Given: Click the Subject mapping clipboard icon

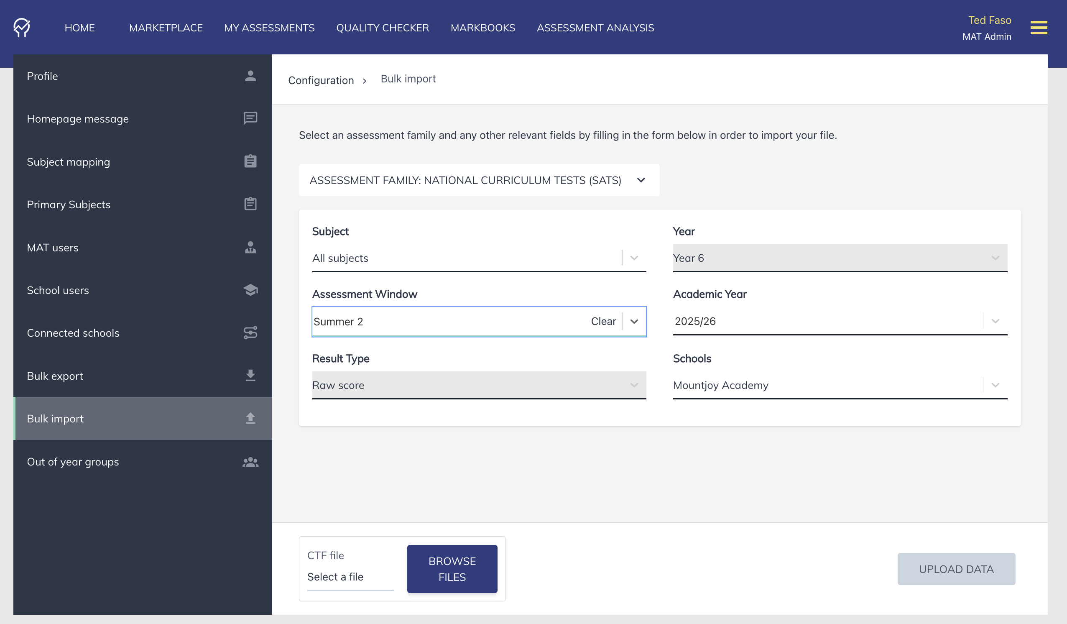Looking at the screenshot, I should click(250, 161).
